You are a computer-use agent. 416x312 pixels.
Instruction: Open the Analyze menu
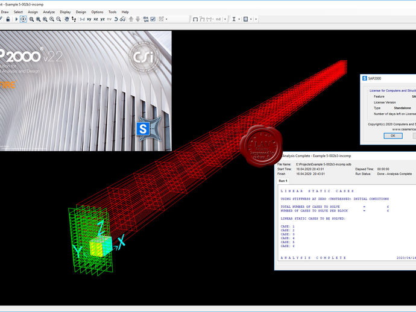49,12
